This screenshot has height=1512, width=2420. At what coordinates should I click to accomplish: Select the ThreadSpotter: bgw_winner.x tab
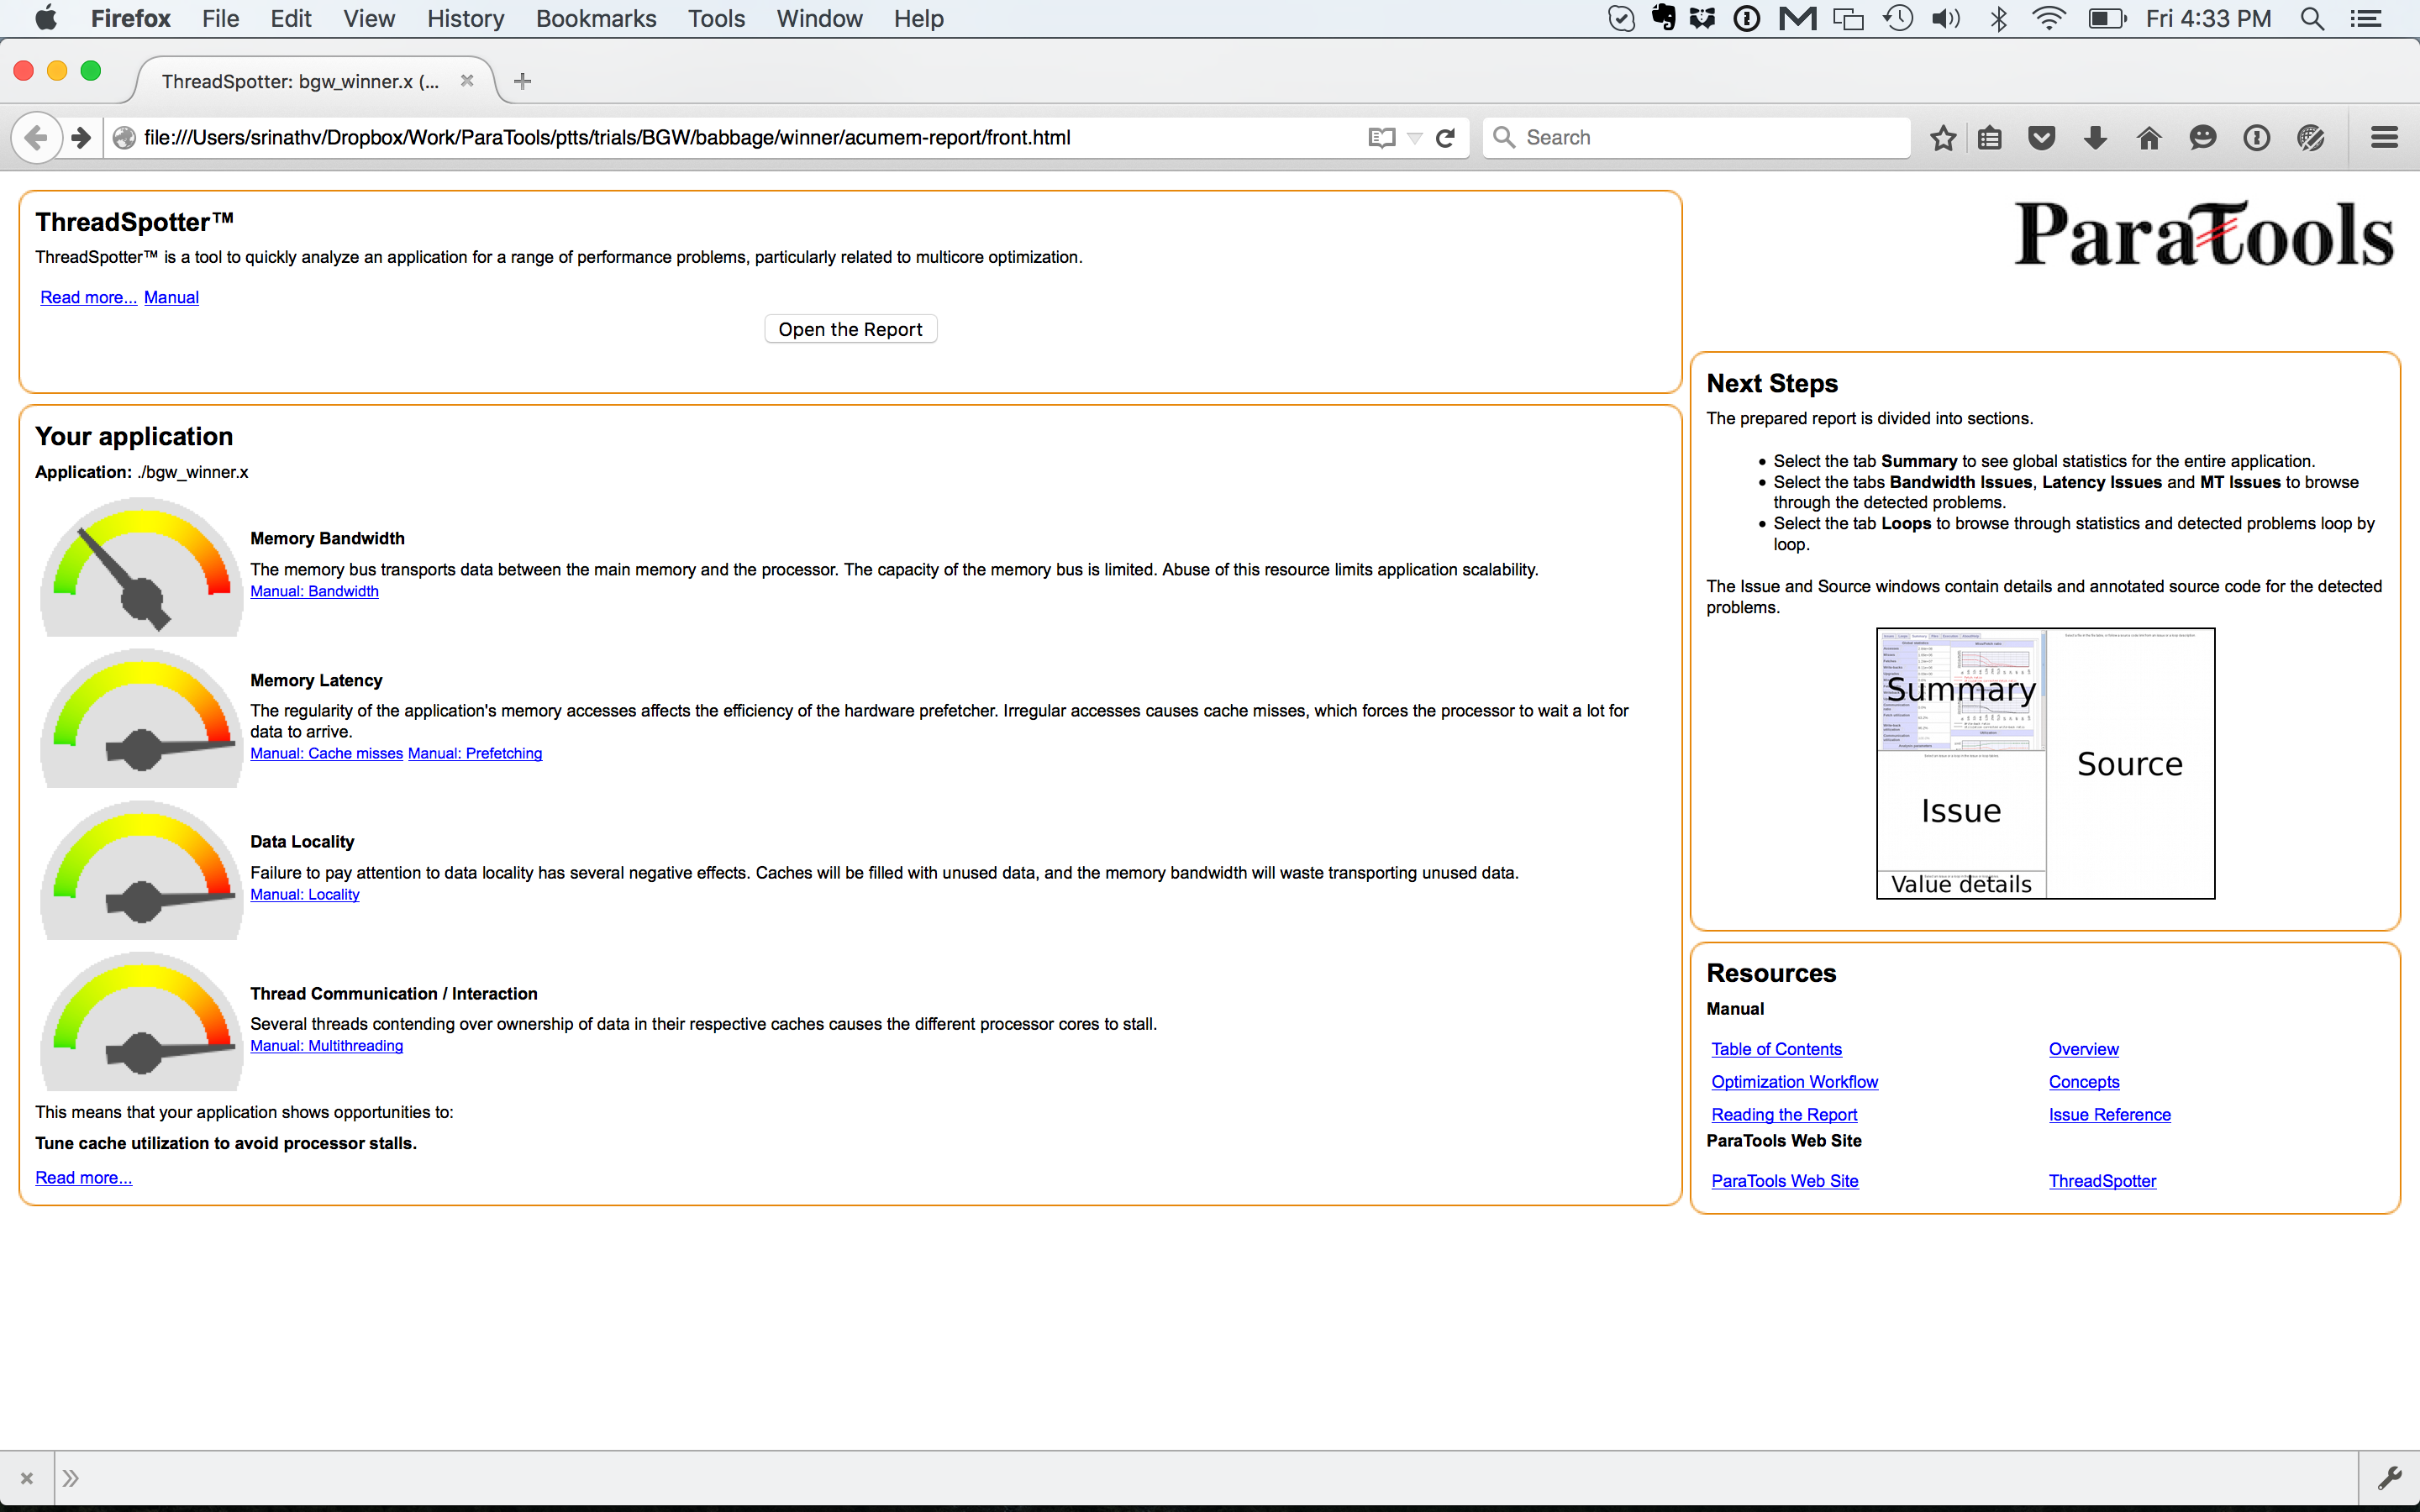pos(300,81)
